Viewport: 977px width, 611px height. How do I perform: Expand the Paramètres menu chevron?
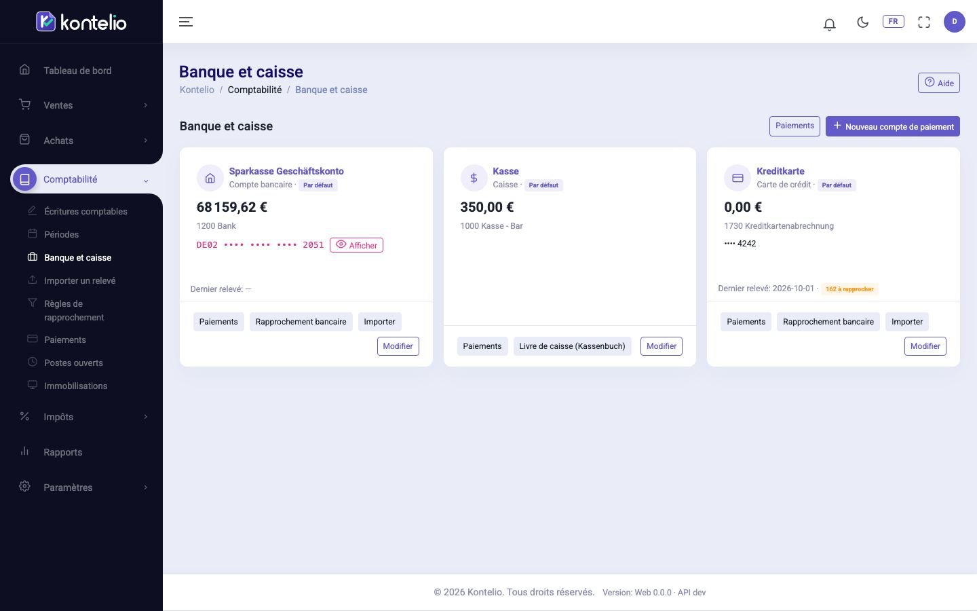(x=145, y=487)
